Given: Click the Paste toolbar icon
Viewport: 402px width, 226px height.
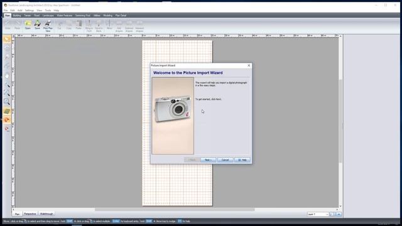Looking at the screenshot, I should tap(79, 25).
